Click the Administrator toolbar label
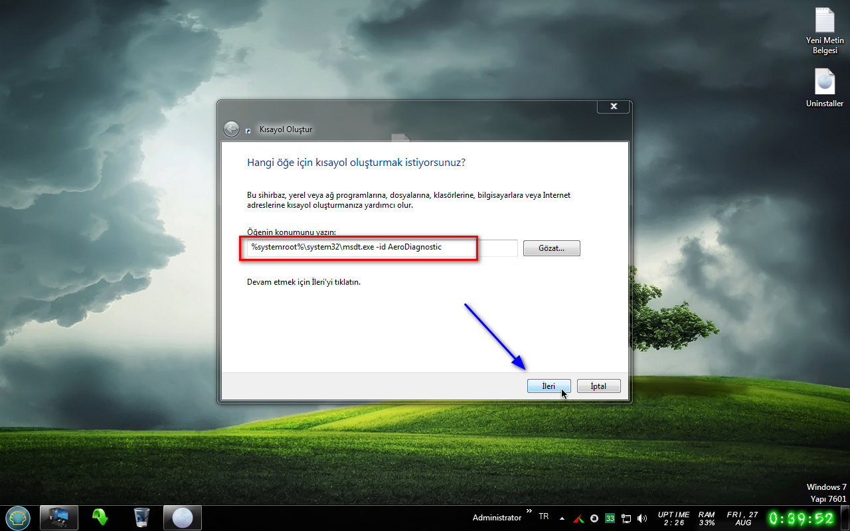This screenshot has width=850, height=531. coord(497,518)
